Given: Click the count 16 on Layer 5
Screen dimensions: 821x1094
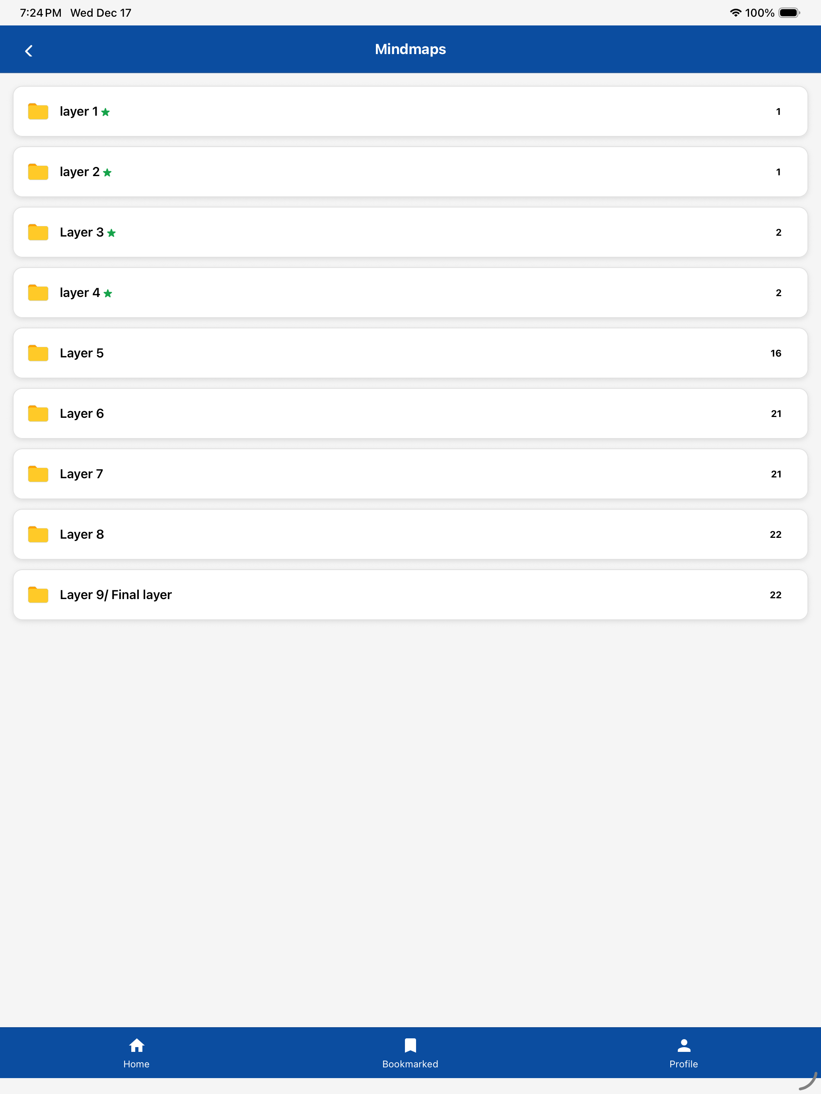Looking at the screenshot, I should [x=776, y=353].
